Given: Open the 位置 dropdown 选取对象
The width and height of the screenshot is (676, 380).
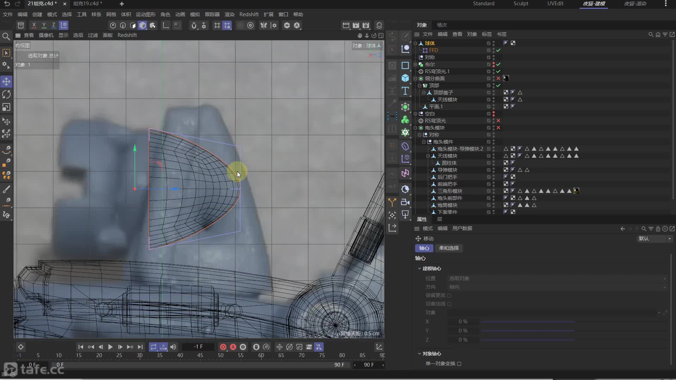Looking at the screenshot, I should click(557, 278).
